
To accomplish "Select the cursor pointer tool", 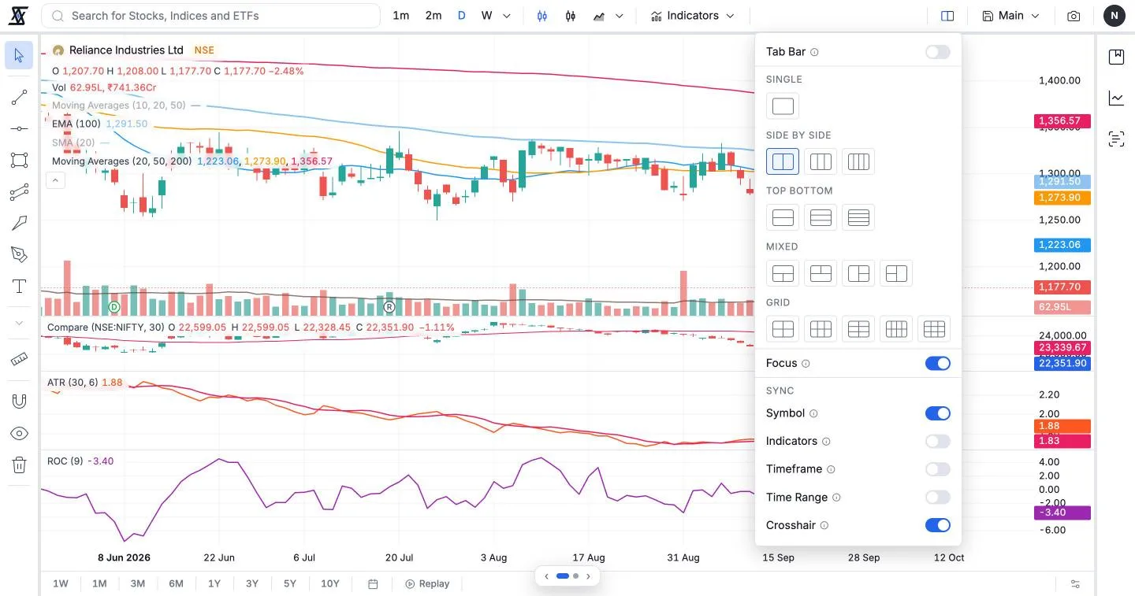I will click(x=19, y=55).
